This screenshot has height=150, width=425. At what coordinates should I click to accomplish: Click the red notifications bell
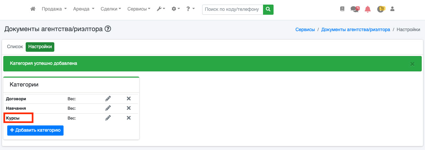[368, 9]
